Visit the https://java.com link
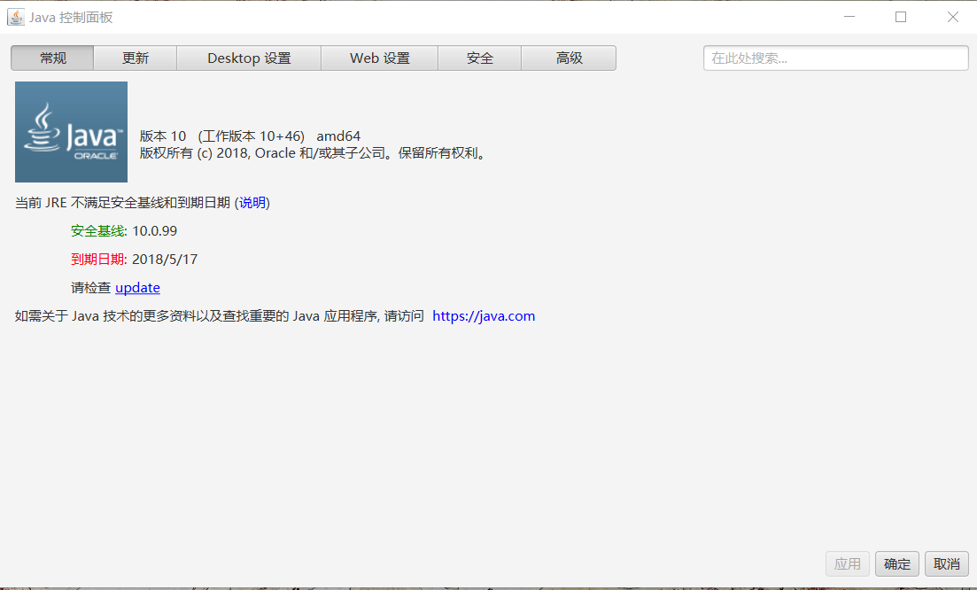The width and height of the screenshot is (977, 590). click(x=484, y=316)
